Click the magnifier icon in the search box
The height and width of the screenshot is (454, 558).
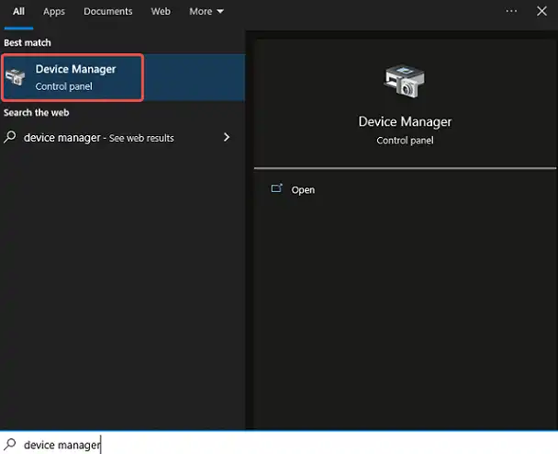click(10, 444)
